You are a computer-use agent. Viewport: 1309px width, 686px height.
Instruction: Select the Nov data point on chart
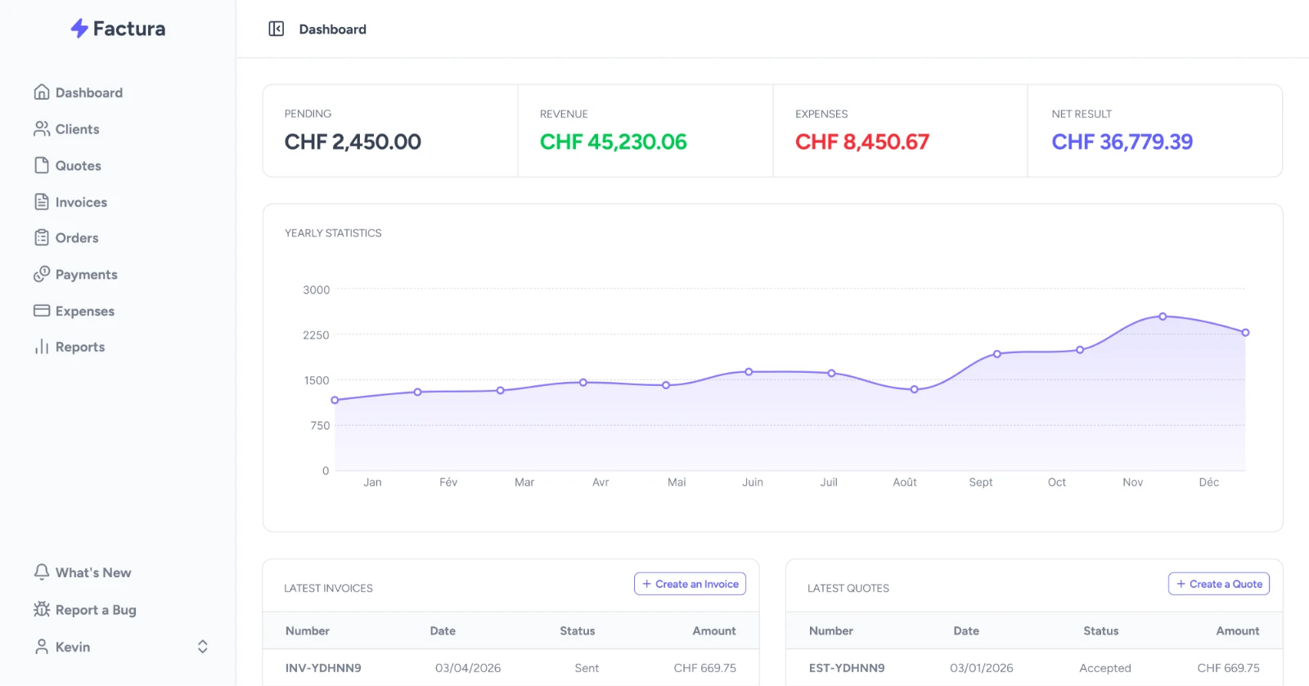point(1163,316)
